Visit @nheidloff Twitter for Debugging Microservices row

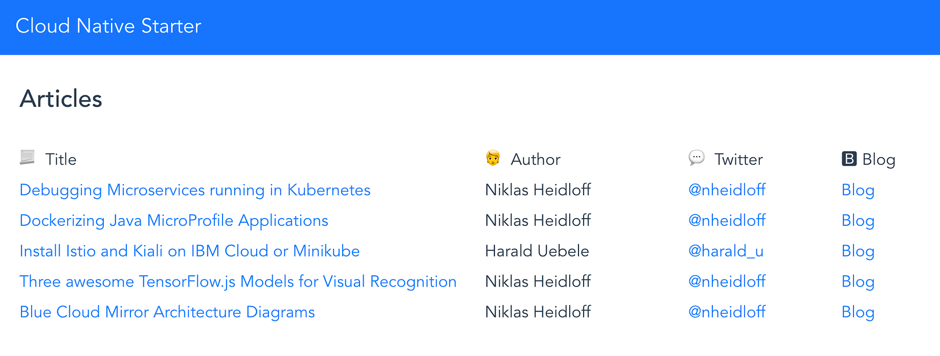727,190
